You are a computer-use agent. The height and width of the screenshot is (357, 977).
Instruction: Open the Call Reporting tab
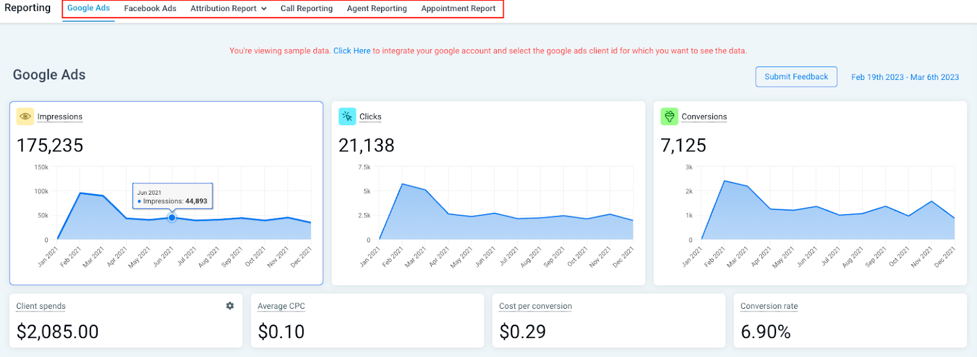(x=307, y=9)
